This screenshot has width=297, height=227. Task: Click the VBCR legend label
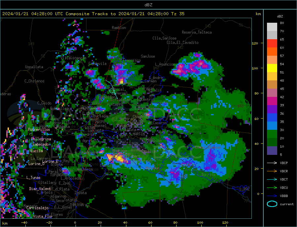pos(284,171)
